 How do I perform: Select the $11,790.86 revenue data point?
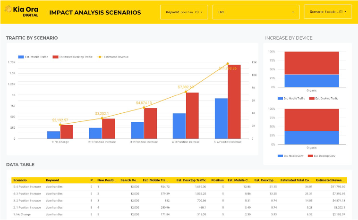(228, 64)
